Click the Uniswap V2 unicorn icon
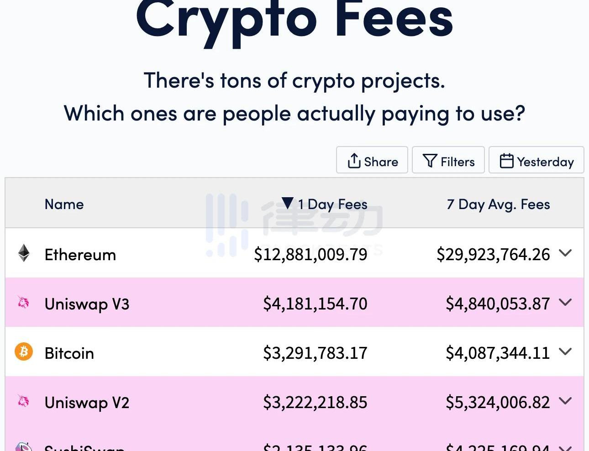 (x=23, y=401)
